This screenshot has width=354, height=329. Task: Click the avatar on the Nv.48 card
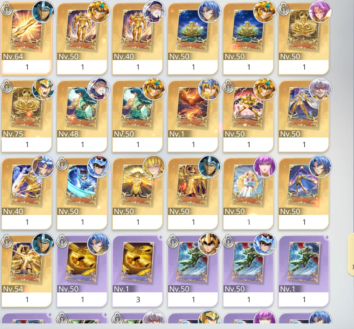[98, 89]
